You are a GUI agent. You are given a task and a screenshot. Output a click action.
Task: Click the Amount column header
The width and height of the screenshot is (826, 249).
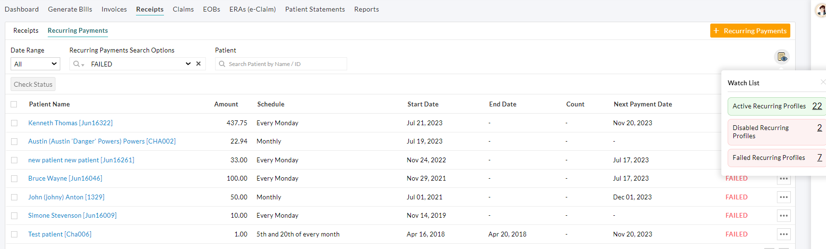(226, 104)
